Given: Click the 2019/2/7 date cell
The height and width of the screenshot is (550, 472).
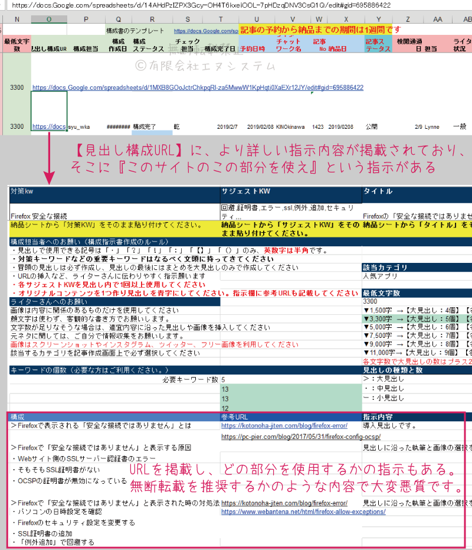Looking at the screenshot, I should (x=227, y=126).
